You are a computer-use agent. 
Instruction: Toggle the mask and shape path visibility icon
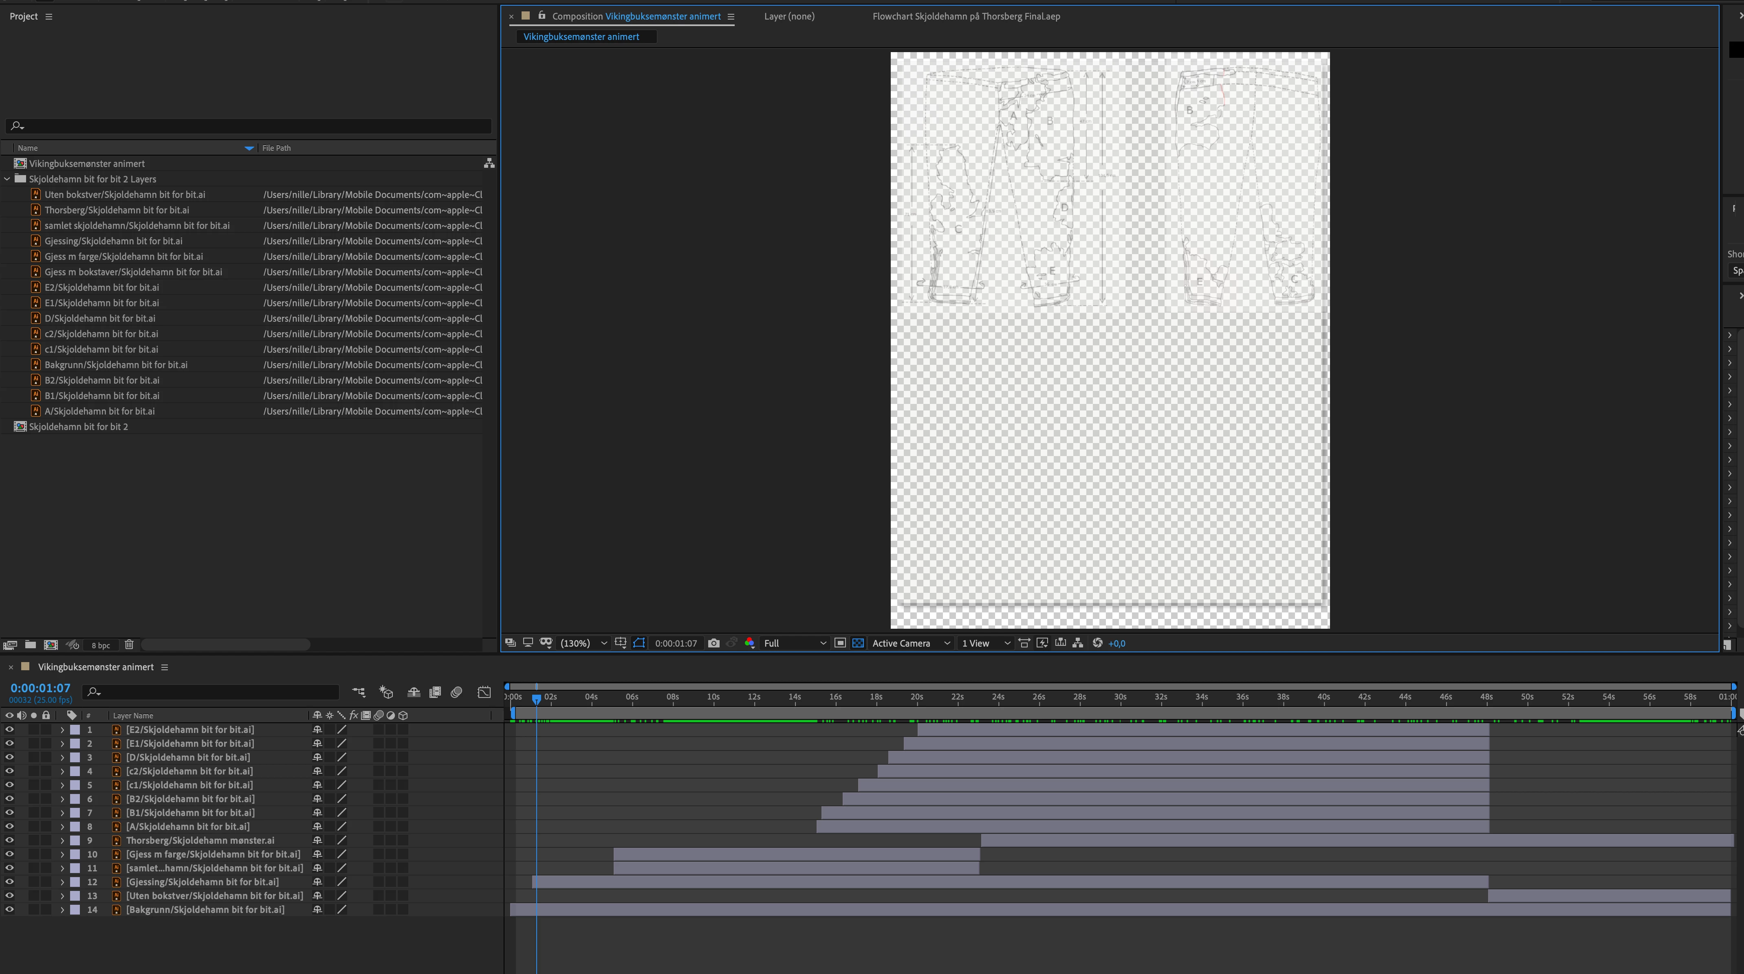coord(639,643)
